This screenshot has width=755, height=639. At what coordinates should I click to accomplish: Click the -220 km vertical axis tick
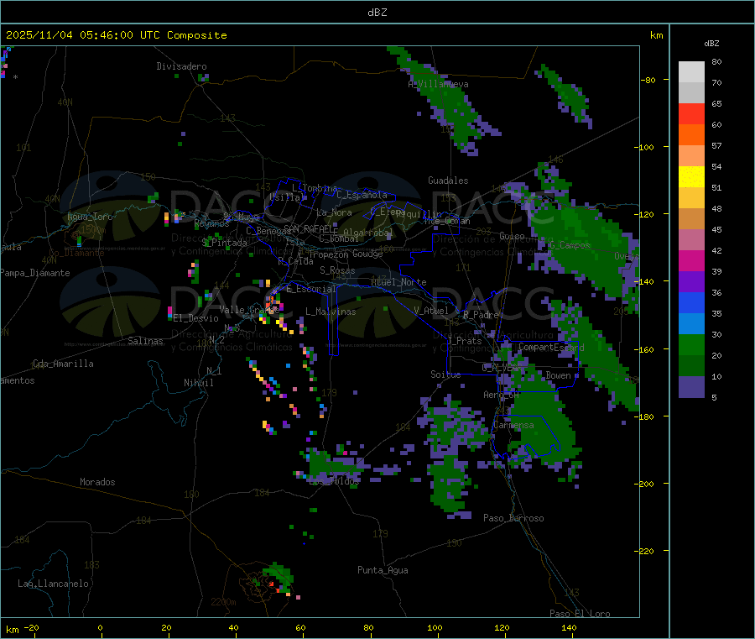click(646, 552)
